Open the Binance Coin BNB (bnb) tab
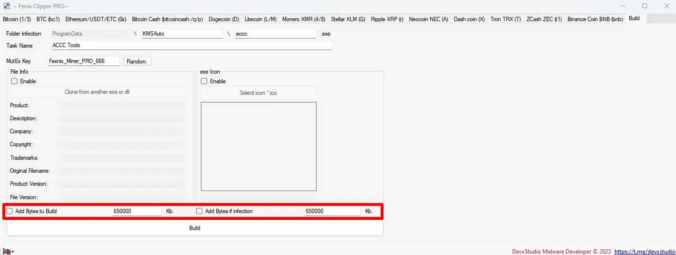 pyautogui.click(x=595, y=19)
